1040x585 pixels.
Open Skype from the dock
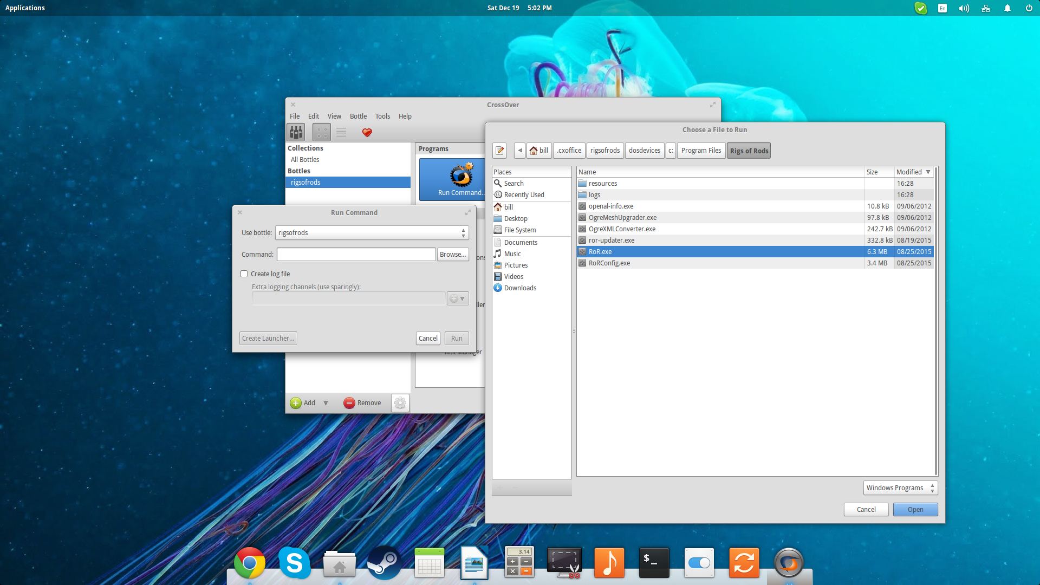coord(295,563)
